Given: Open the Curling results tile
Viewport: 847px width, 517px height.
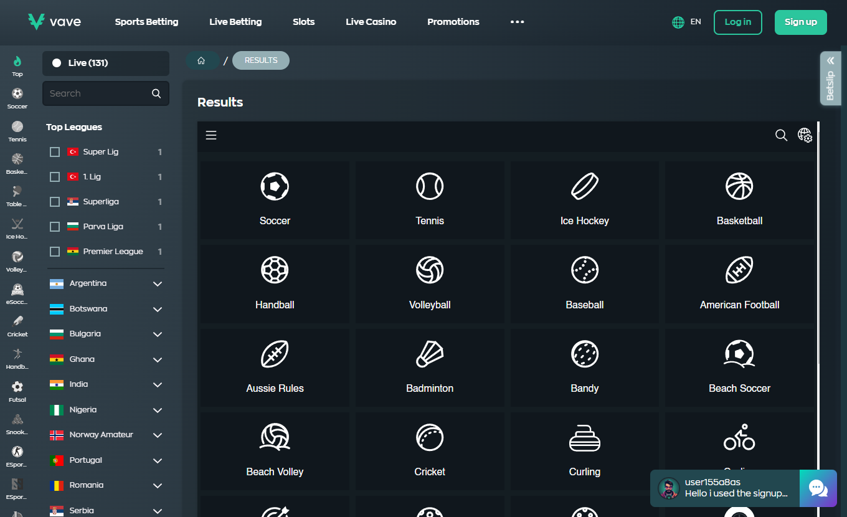Looking at the screenshot, I should click(585, 451).
